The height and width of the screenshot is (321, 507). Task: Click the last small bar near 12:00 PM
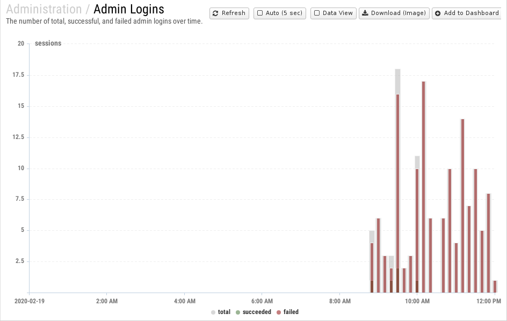click(x=495, y=287)
